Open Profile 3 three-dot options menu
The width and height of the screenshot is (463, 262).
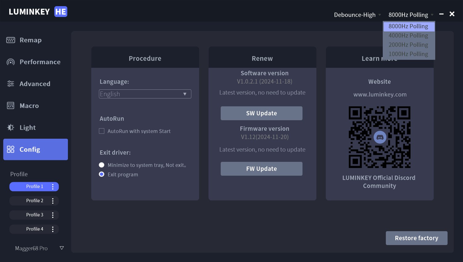pos(53,215)
